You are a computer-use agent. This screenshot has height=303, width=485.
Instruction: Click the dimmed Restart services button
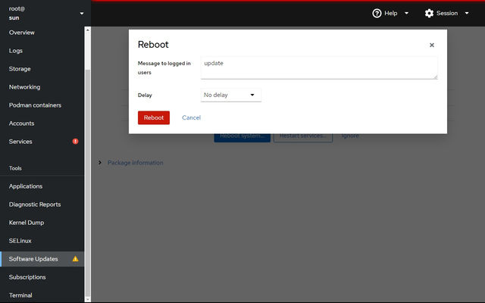303,138
